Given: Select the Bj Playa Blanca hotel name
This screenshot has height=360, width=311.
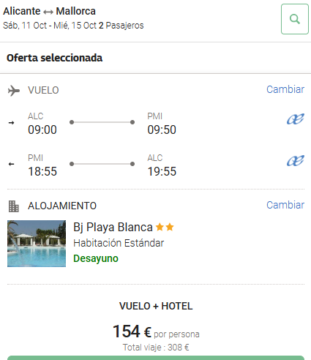Looking at the screenshot, I should click(x=113, y=228).
